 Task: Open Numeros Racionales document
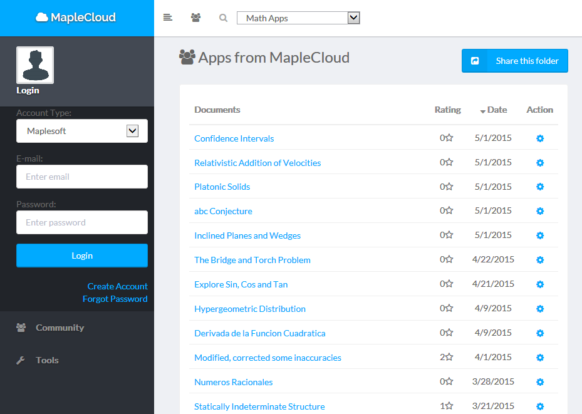click(x=234, y=382)
